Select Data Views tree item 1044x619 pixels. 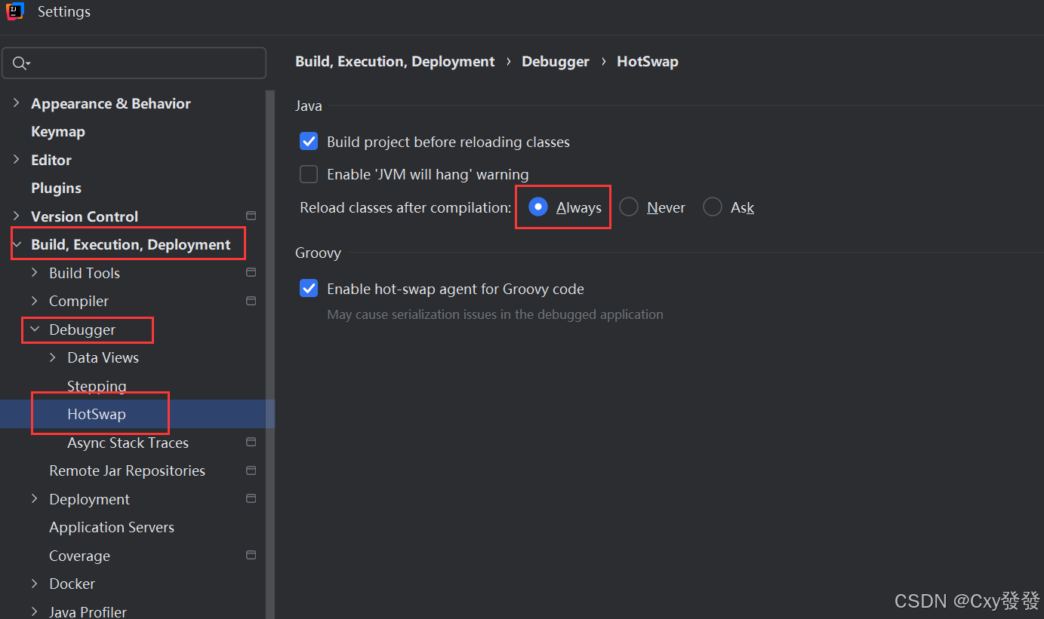pos(103,357)
